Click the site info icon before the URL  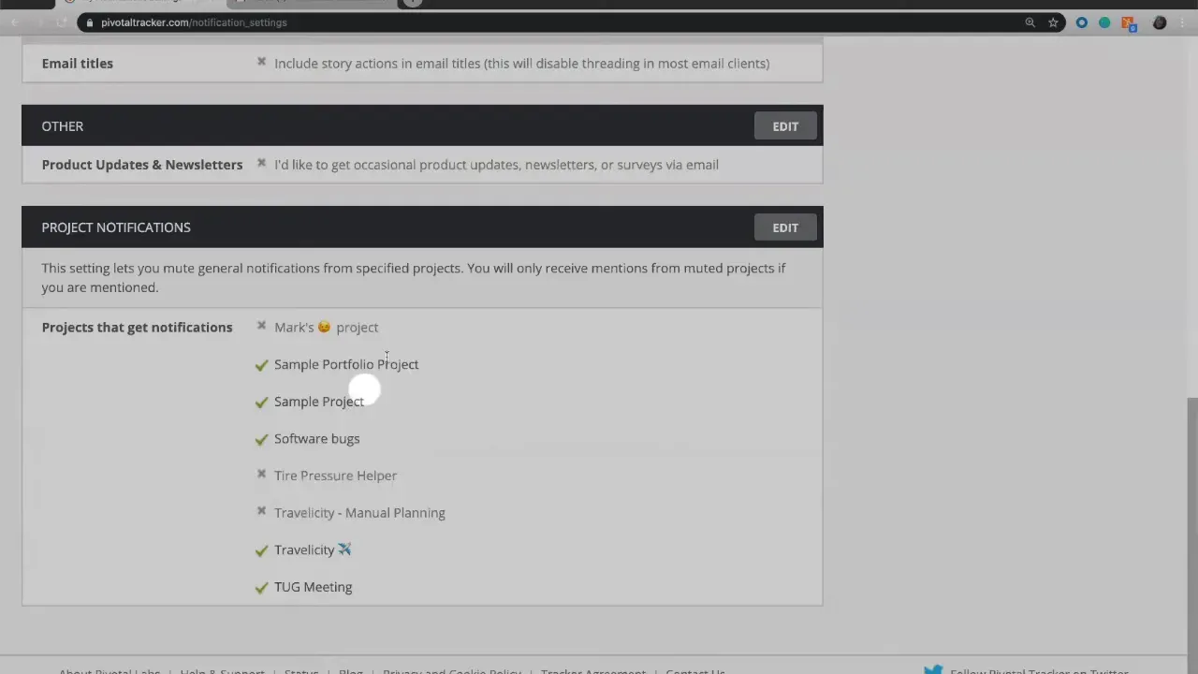(x=90, y=22)
